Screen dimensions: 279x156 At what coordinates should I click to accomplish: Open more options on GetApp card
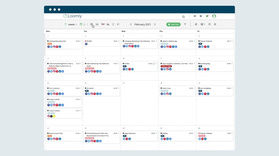coord(194,133)
